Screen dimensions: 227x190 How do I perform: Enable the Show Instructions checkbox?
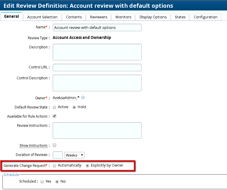click(54, 145)
